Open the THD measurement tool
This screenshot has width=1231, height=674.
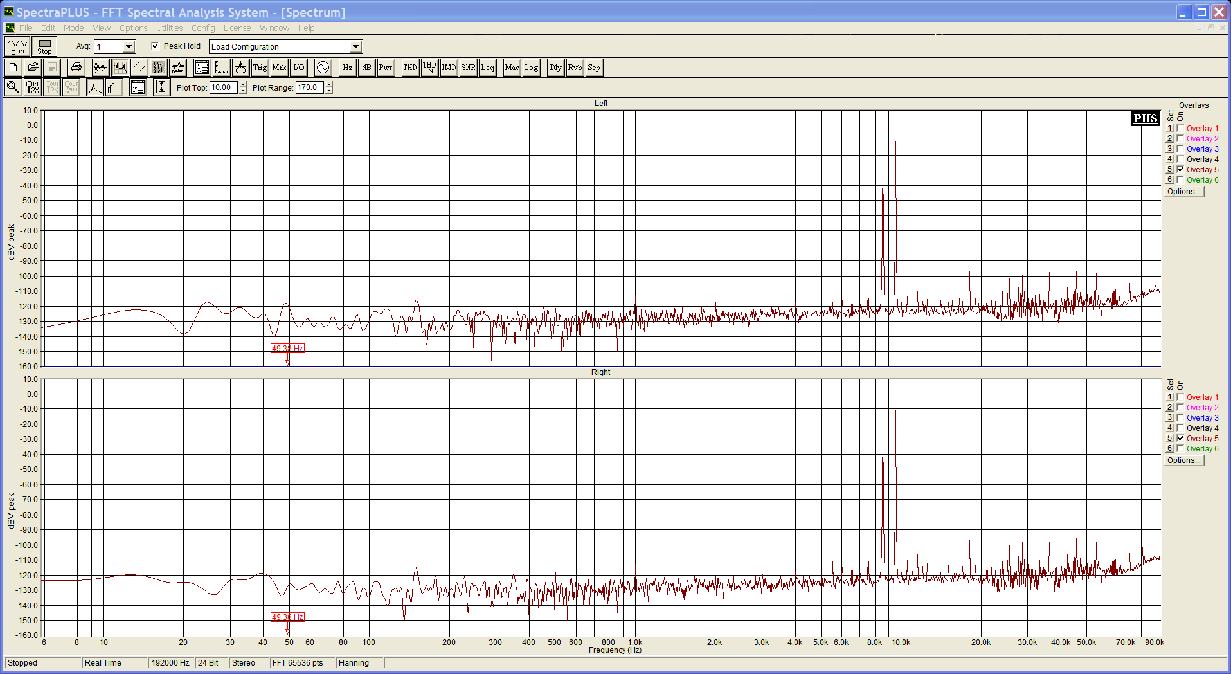pyautogui.click(x=410, y=68)
